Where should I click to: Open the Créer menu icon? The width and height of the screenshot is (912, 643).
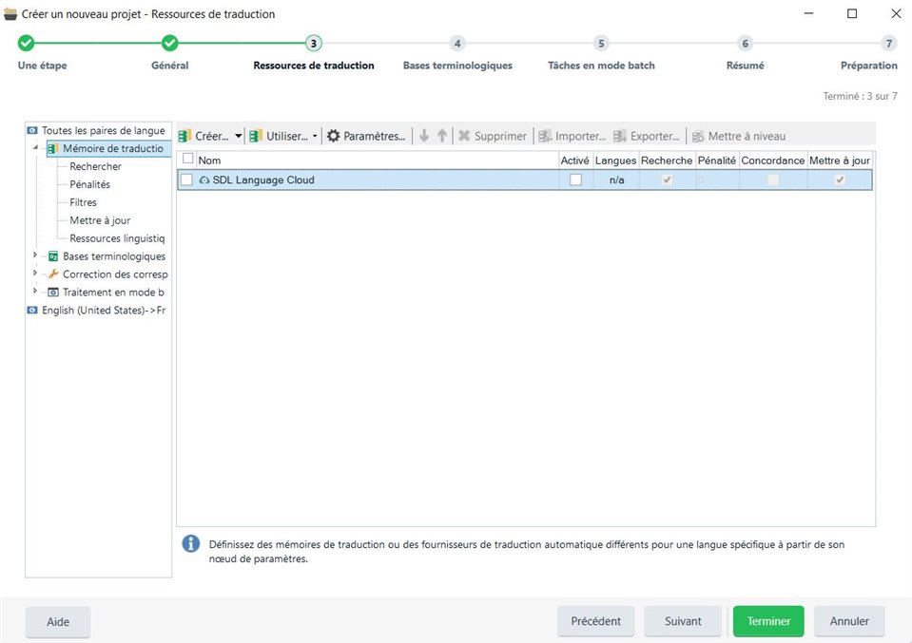tap(183, 136)
